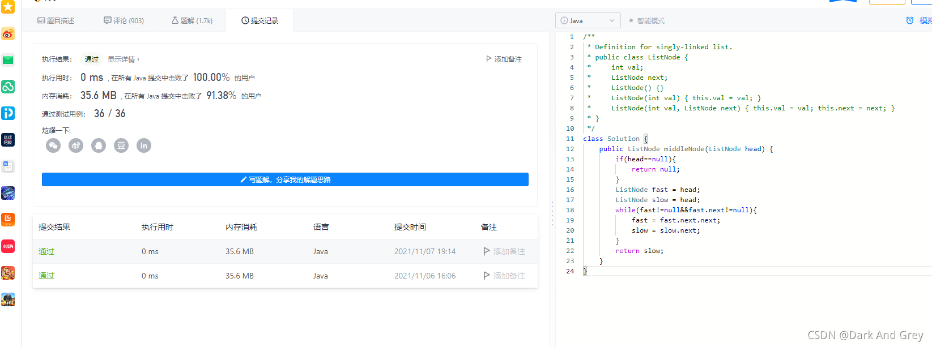Click 100.00% runtime percentile value
Screen dimensions: 932x347
click(211, 77)
